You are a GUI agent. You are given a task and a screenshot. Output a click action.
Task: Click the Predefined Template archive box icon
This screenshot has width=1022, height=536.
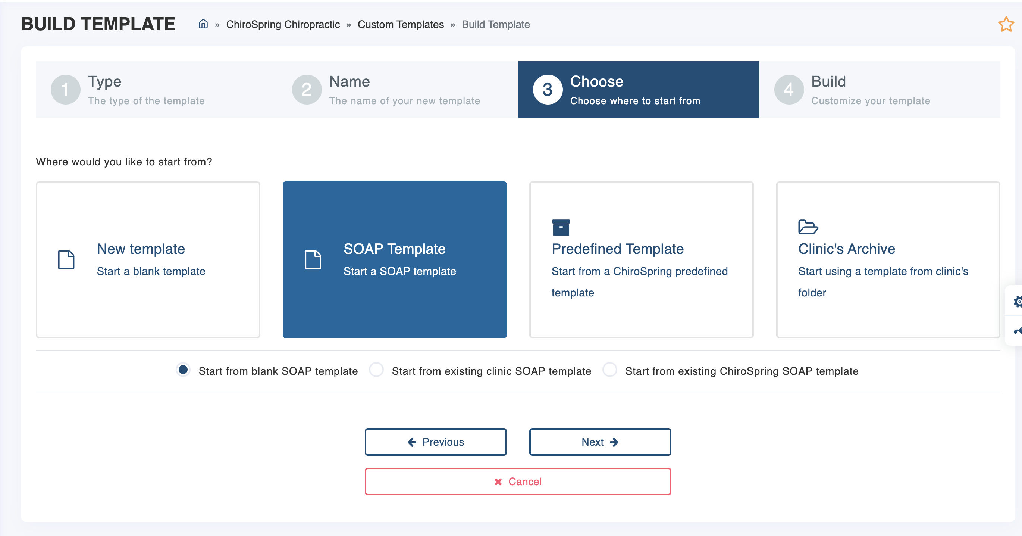coord(561,228)
